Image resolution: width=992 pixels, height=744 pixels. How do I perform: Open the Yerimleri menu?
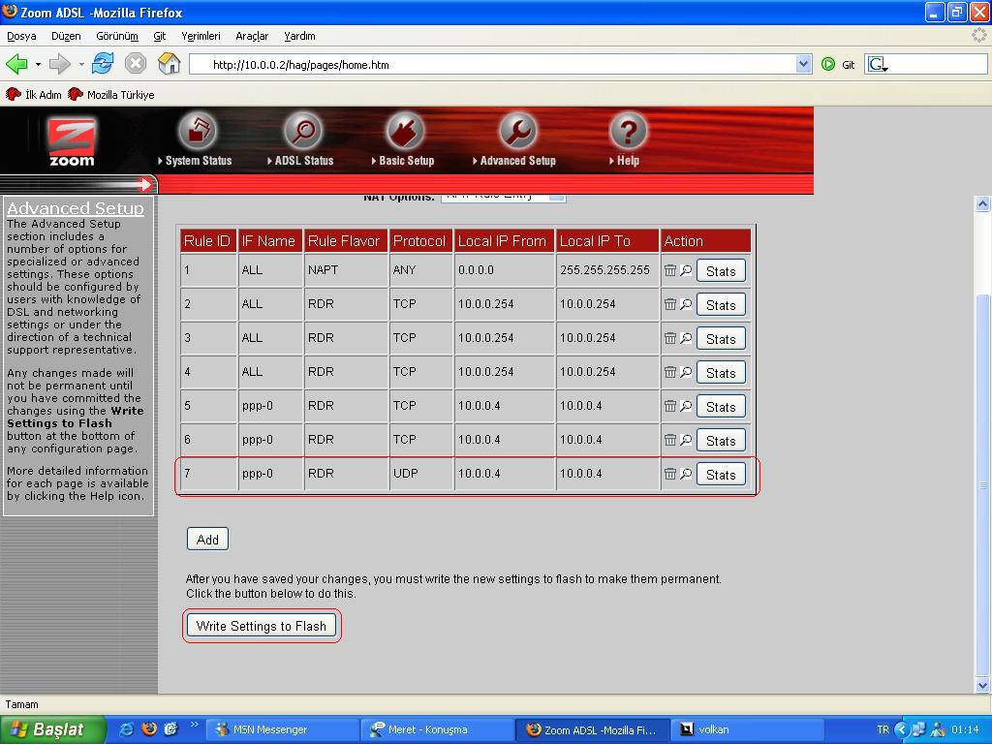201,36
